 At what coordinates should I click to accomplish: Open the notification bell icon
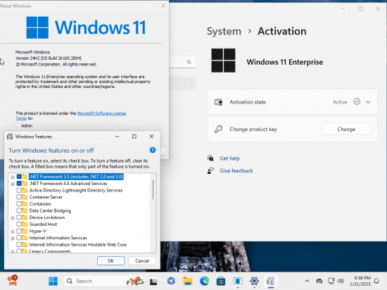click(x=376, y=281)
